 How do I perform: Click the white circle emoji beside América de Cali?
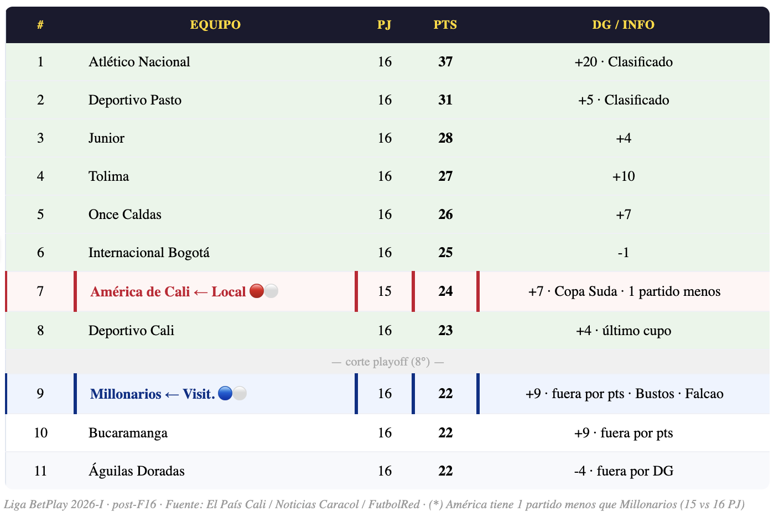[x=271, y=291]
